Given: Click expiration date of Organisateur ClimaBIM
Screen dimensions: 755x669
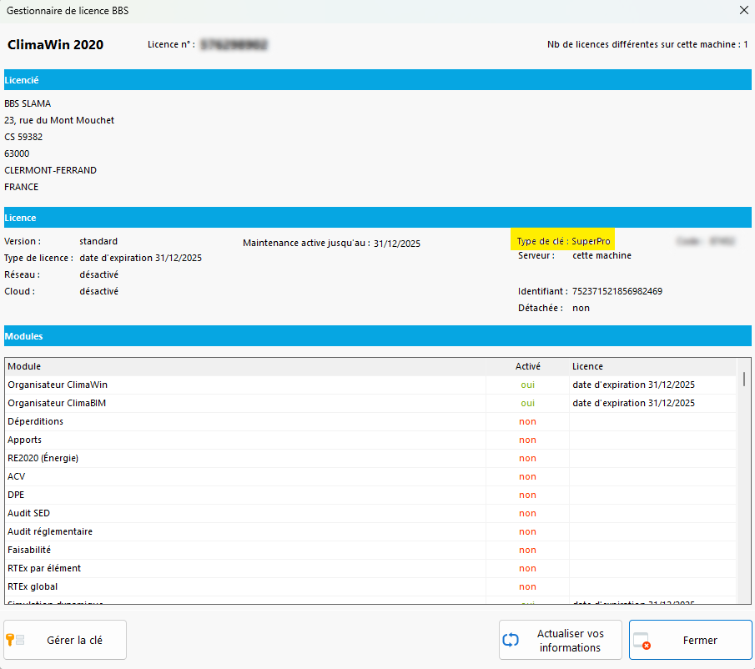Looking at the screenshot, I should 634,403.
